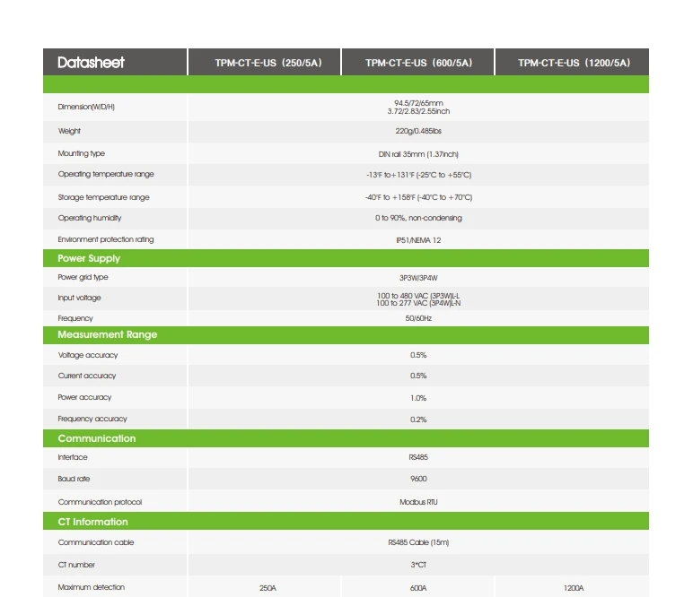693x597 pixels.
Task: Click the Interface row label
Action: pyautogui.click(x=73, y=457)
